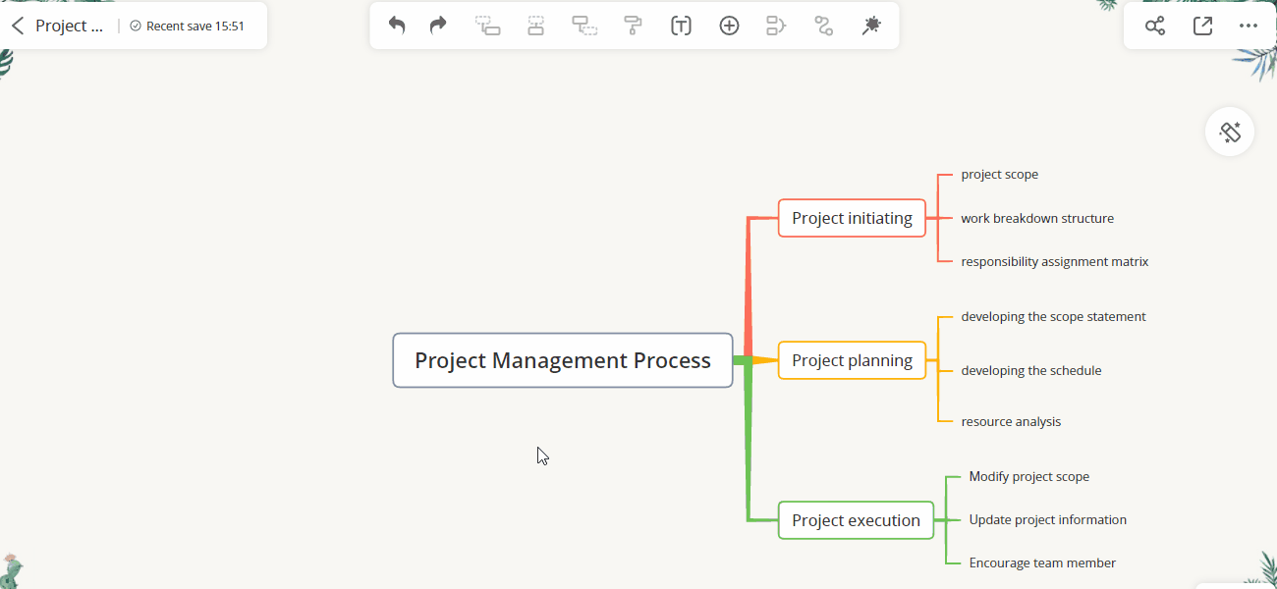This screenshot has height=589, width=1277.
Task: Select "developing the schedule" subtopic
Action: click(1031, 371)
